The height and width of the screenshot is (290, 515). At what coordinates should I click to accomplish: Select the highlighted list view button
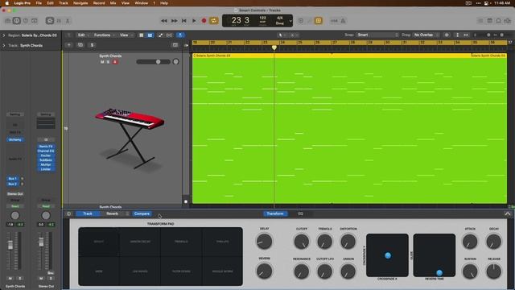[x=150, y=35]
